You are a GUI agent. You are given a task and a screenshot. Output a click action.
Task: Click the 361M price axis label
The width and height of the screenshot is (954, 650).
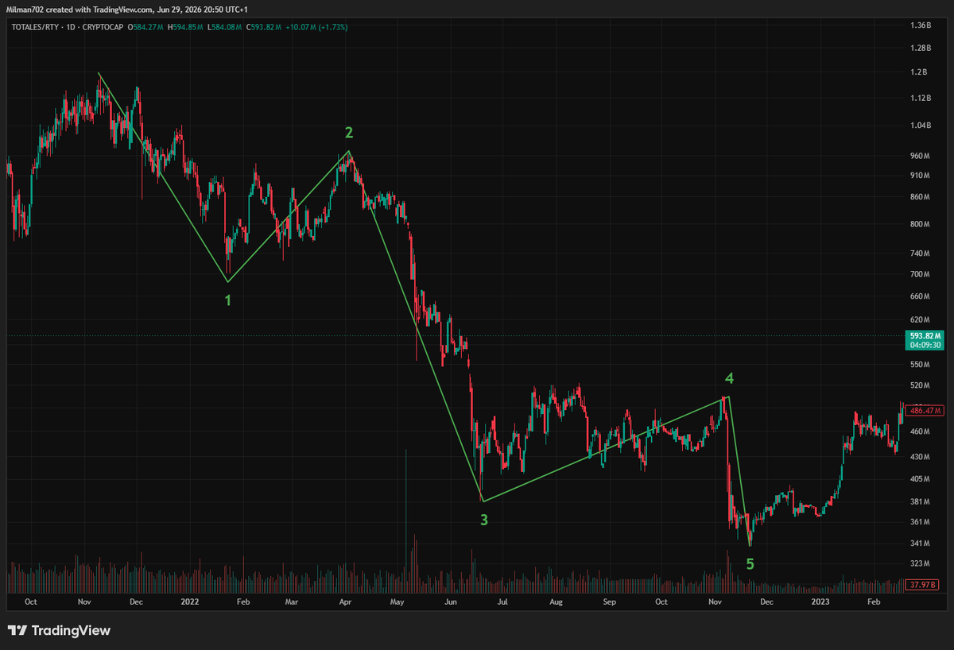[921, 522]
